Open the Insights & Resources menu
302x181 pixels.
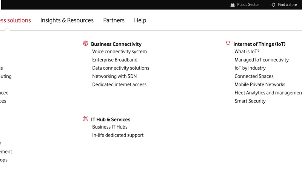click(67, 20)
